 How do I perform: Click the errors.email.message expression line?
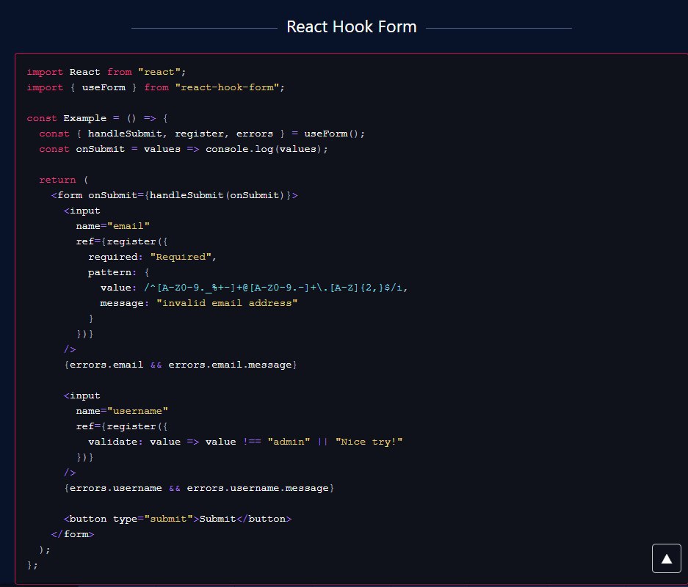coord(181,365)
